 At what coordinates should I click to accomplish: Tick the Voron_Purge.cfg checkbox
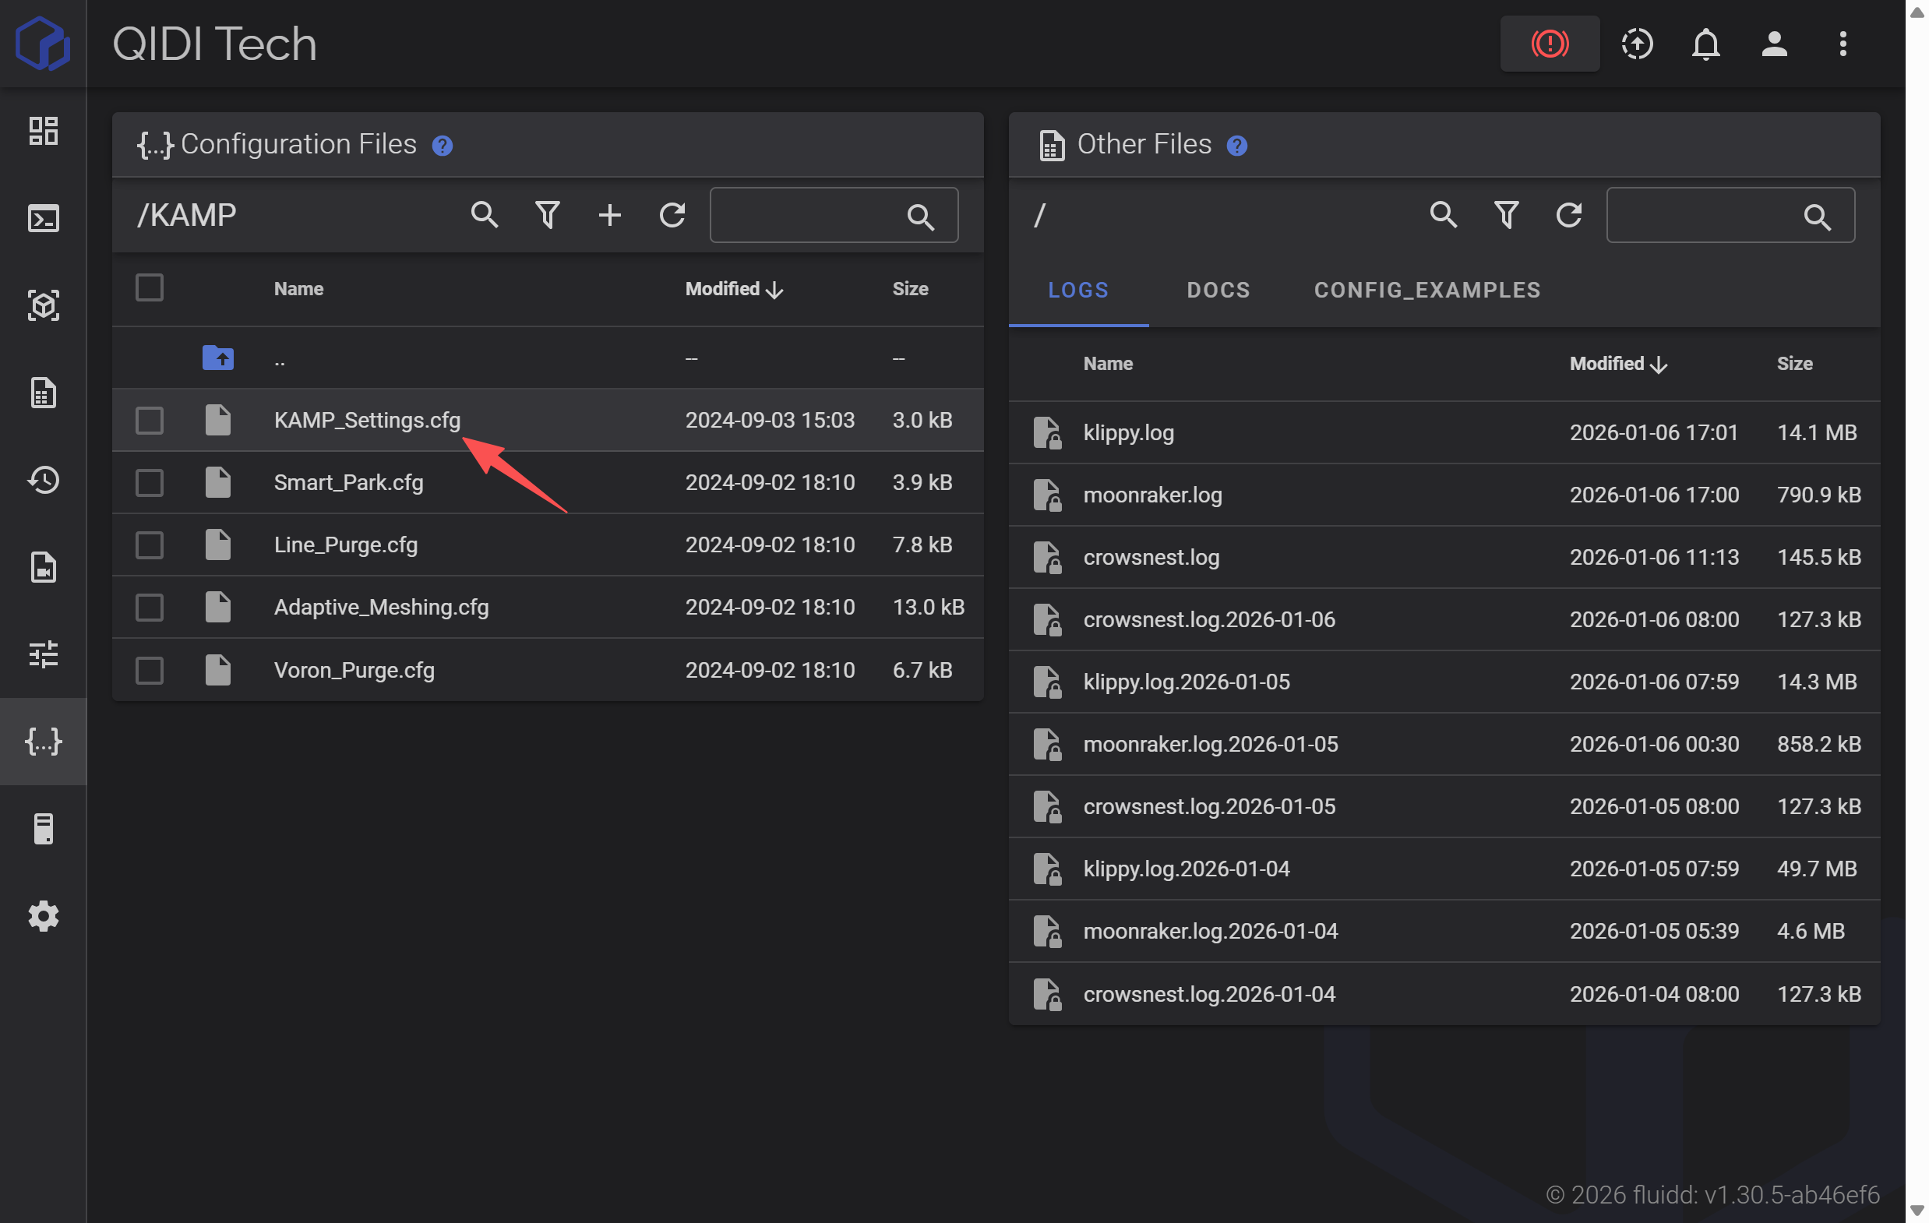(x=150, y=670)
